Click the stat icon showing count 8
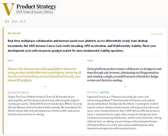The width and height of the screenshot is (168, 136). [6, 21]
